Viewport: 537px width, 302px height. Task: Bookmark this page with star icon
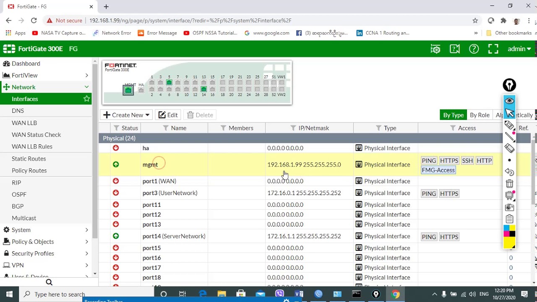click(475, 21)
